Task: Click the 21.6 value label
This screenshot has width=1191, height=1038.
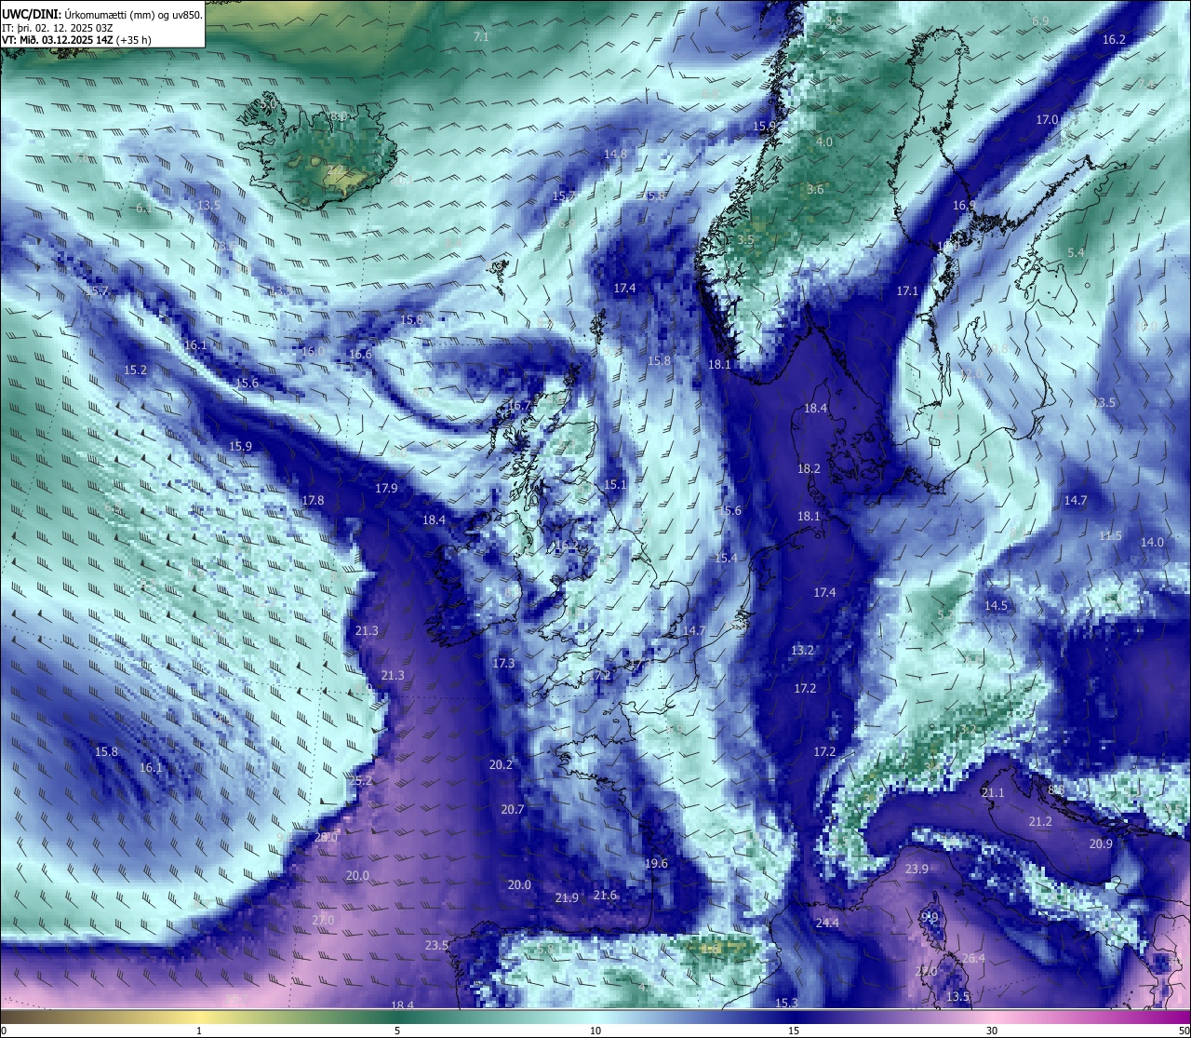Action: point(605,896)
